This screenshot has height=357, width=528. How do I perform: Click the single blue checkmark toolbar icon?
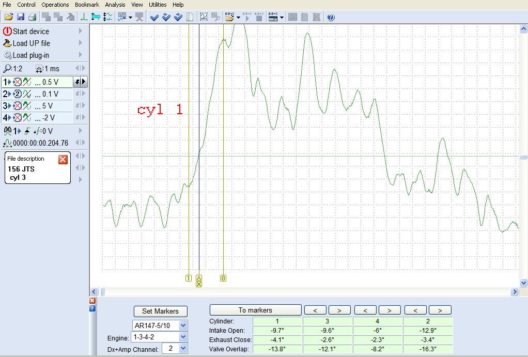coord(154,17)
